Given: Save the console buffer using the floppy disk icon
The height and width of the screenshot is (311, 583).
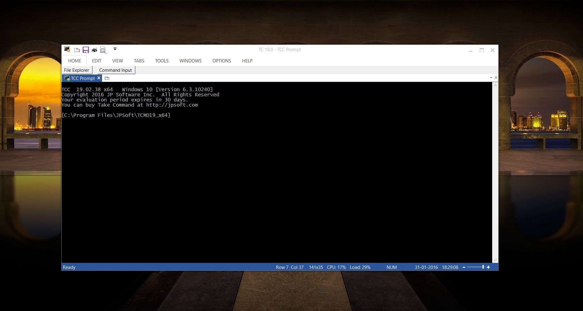Looking at the screenshot, I should pos(86,50).
